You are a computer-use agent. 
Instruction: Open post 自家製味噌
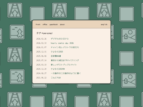coord(56,56)
